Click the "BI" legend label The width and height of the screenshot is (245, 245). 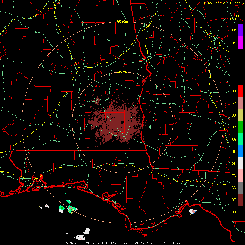pyautogui.click(x=234, y=200)
